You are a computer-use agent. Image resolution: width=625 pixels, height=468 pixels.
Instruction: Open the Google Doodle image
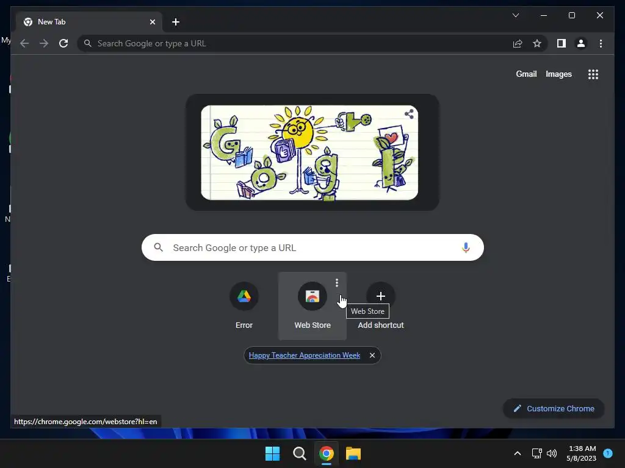[x=309, y=152]
